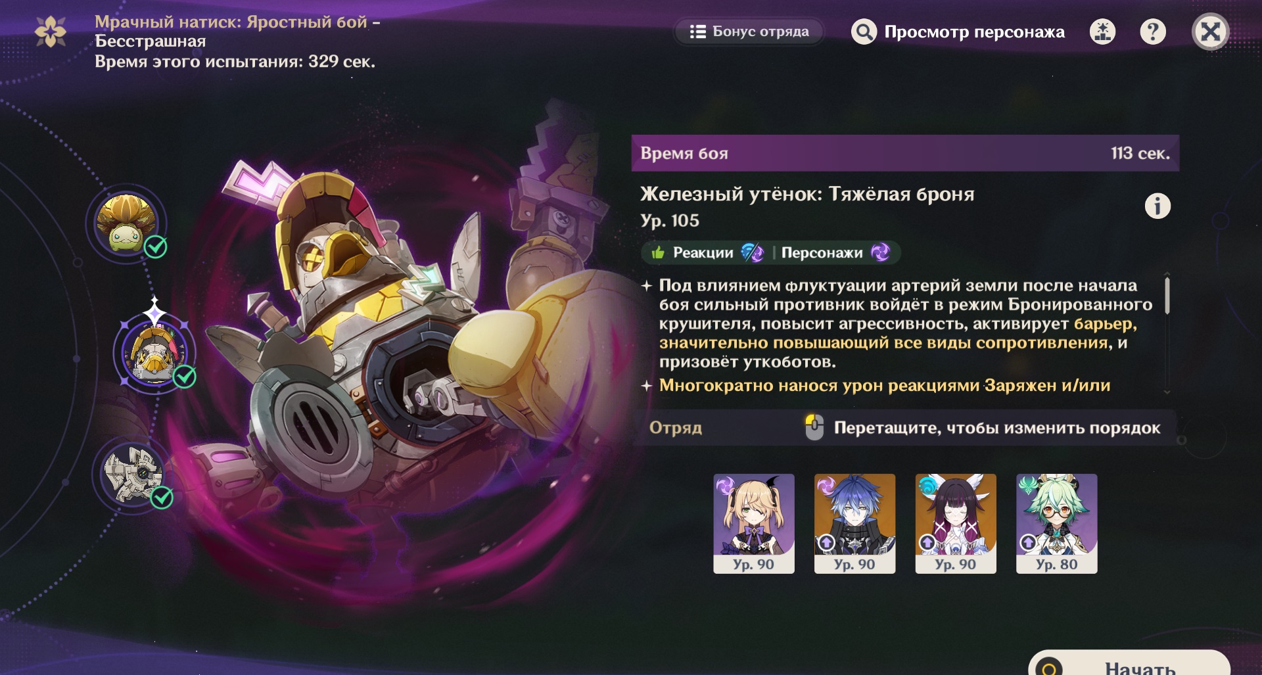Screen dimensions: 1262x675
Task: Click the scroll-down arrow of description
Action: click(1167, 392)
